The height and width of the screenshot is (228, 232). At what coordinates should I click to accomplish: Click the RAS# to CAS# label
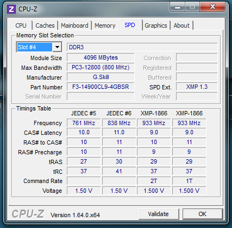pyautogui.click(x=43, y=142)
